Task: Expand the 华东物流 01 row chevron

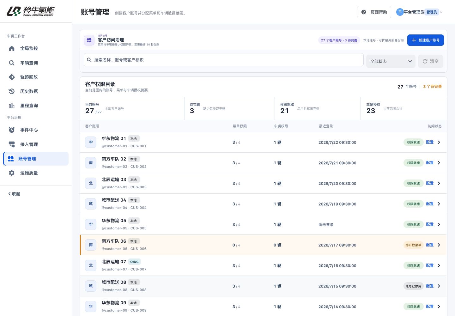Action: click(x=439, y=142)
